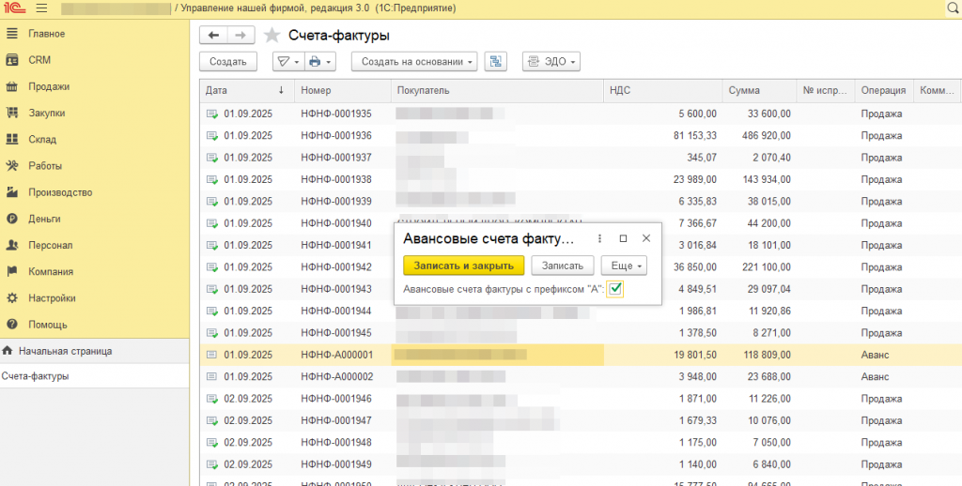This screenshot has width=962, height=486.
Task: Select invoice number НФНФ-0001939
Action: pos(336,202)
